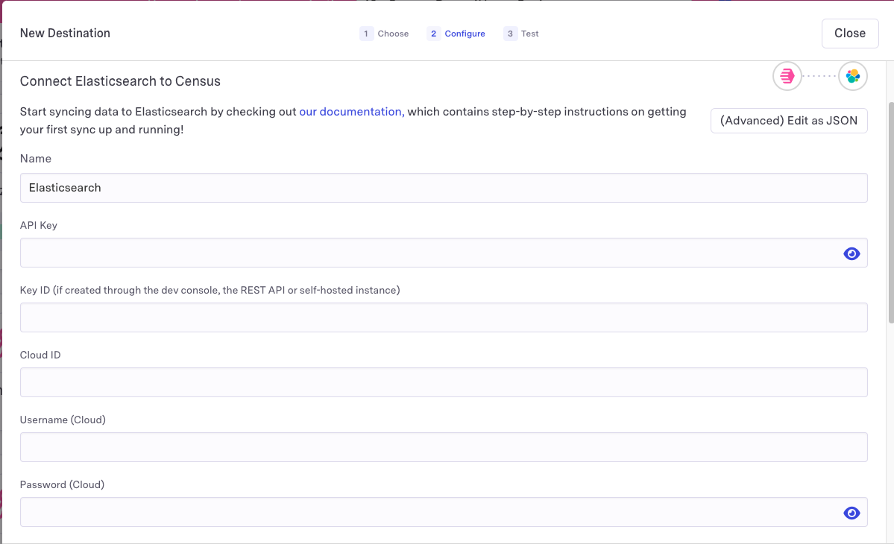Image resolution: width=894 pixels, height=544 pixels.
Task: Click step number 1 badge
Action: pos(366,34)
